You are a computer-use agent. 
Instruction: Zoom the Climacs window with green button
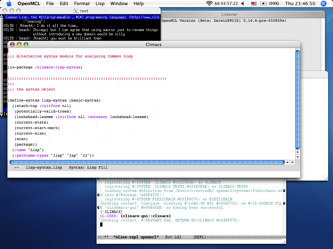(26, 44)
